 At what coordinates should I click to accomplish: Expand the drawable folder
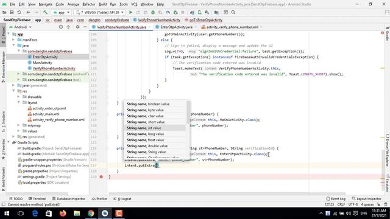click(18, 97)
